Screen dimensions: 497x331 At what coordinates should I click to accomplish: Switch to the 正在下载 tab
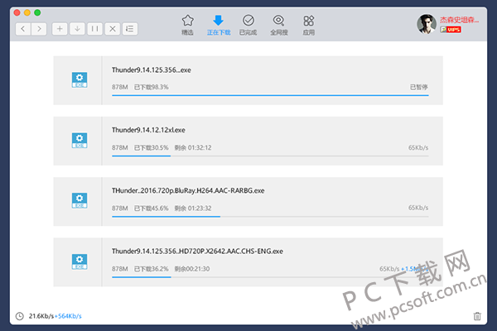point(219,25)
